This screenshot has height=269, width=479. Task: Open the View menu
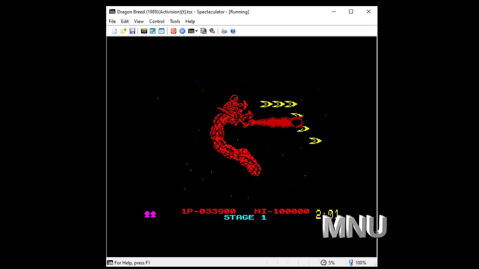coord(138,21)
